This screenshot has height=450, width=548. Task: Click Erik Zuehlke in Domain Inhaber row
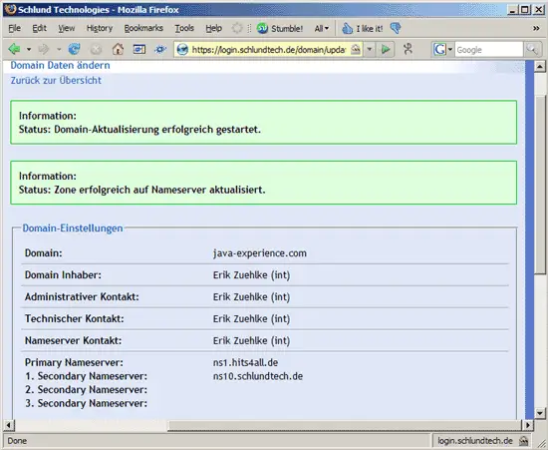pos(251,275)
